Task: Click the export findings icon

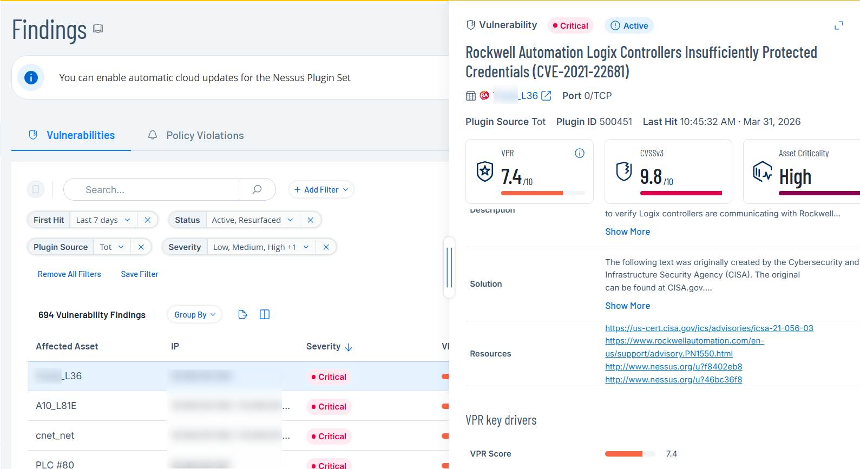Action: click(x=243, y=315)
